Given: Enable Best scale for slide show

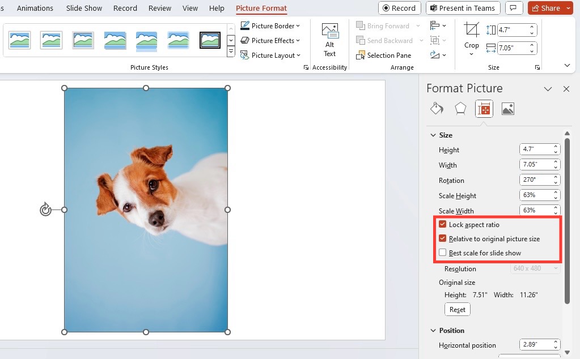Looking at the screenshot, I should click(442, 253).
